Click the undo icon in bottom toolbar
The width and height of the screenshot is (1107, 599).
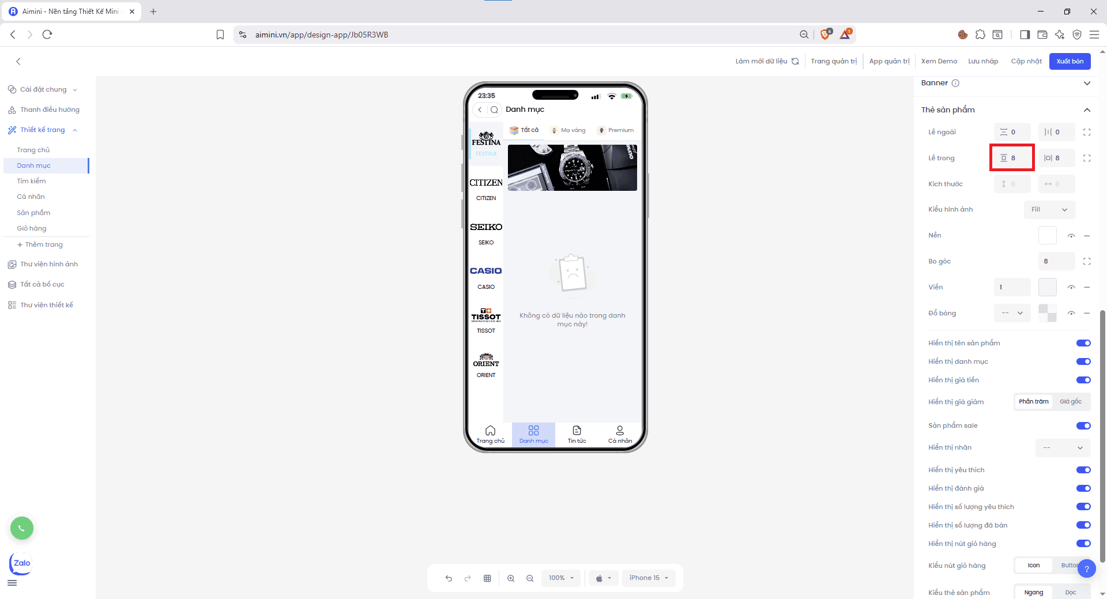449,578
